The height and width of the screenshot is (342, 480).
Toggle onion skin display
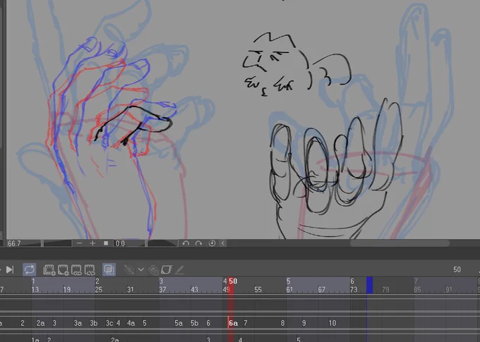point(109,269)
